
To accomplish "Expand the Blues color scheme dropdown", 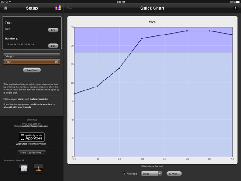I will coord(151,174).
